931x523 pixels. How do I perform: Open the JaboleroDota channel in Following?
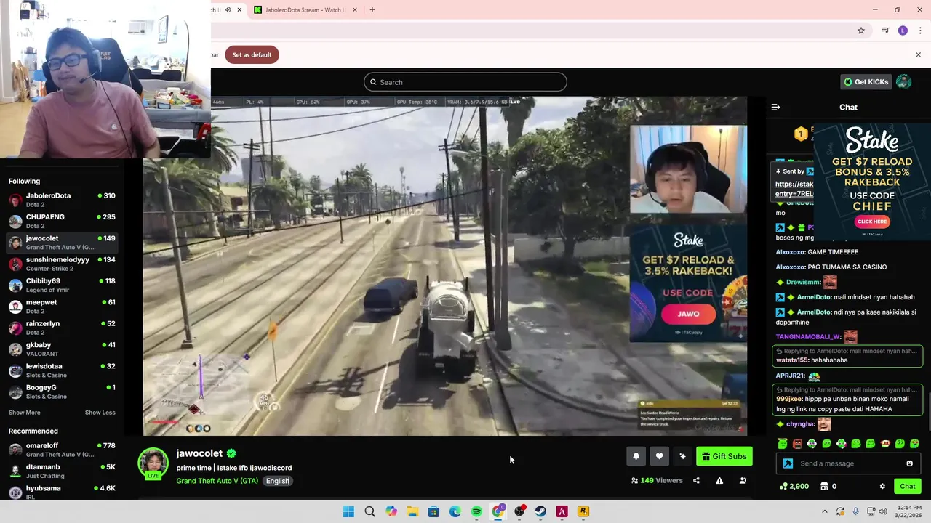(x=62, y=200)
